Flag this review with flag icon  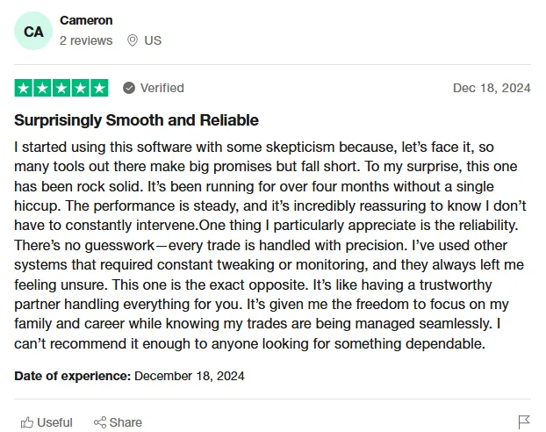524,422
